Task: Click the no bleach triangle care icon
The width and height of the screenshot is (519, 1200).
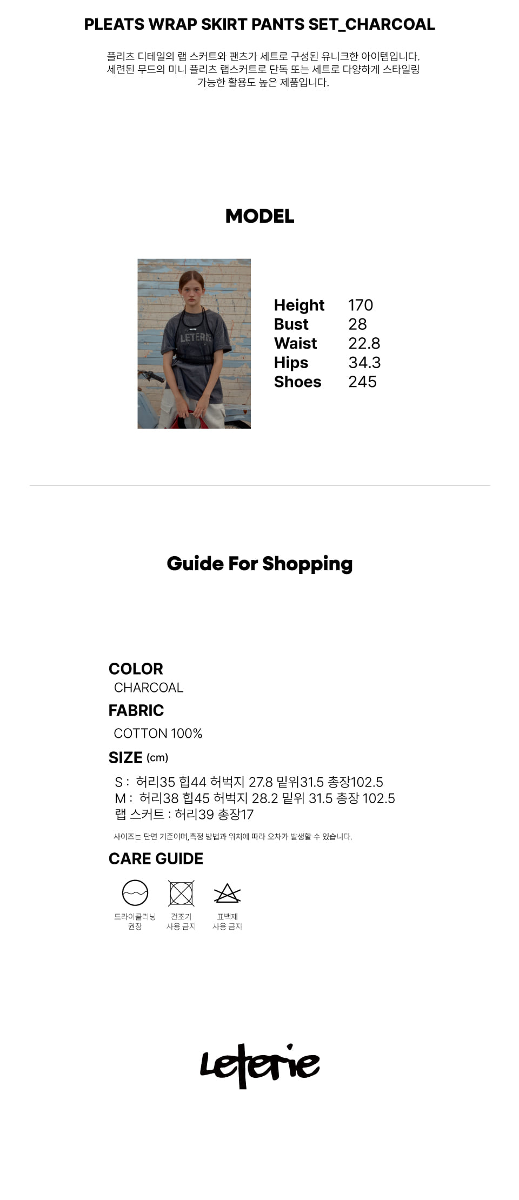Action: pyautogui.click(x=227, y=893)
